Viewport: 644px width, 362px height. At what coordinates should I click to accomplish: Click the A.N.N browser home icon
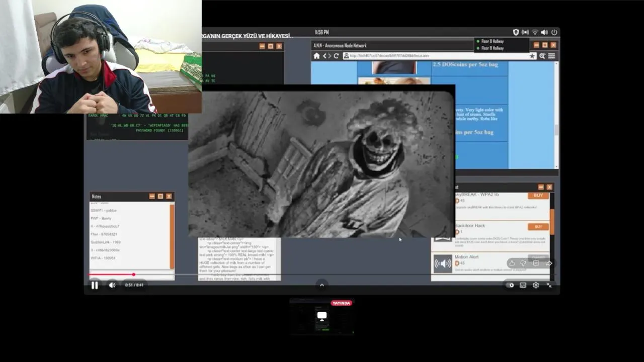point(316,56)
